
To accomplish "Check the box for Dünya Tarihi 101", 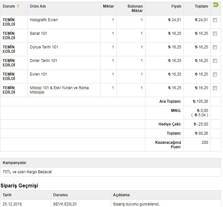I will (215, 47).
